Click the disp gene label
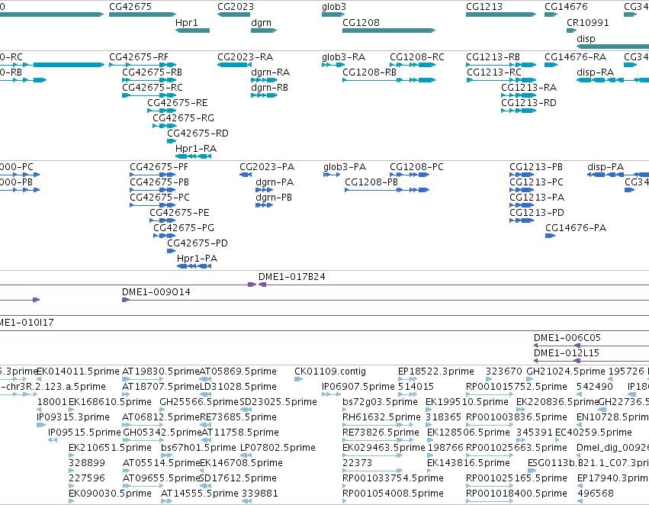649x505 pixels. click(x=586, y=38)
